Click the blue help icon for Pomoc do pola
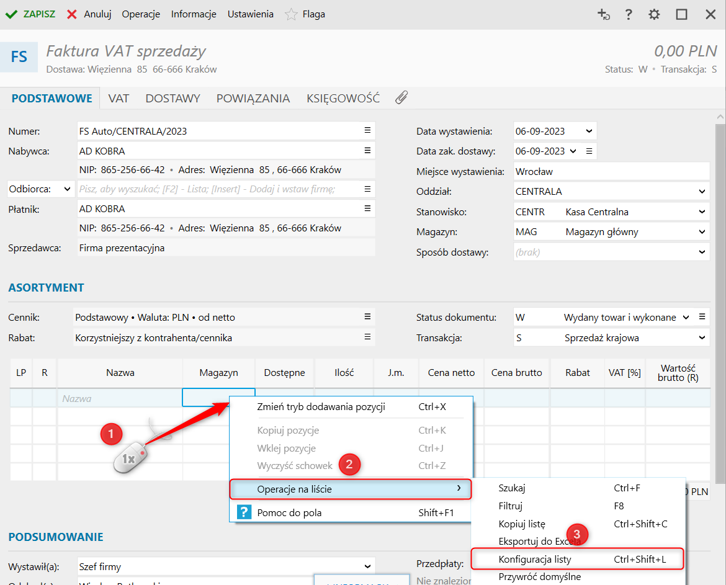This screenshot has width=726, height=585. [x=244, y=512]
